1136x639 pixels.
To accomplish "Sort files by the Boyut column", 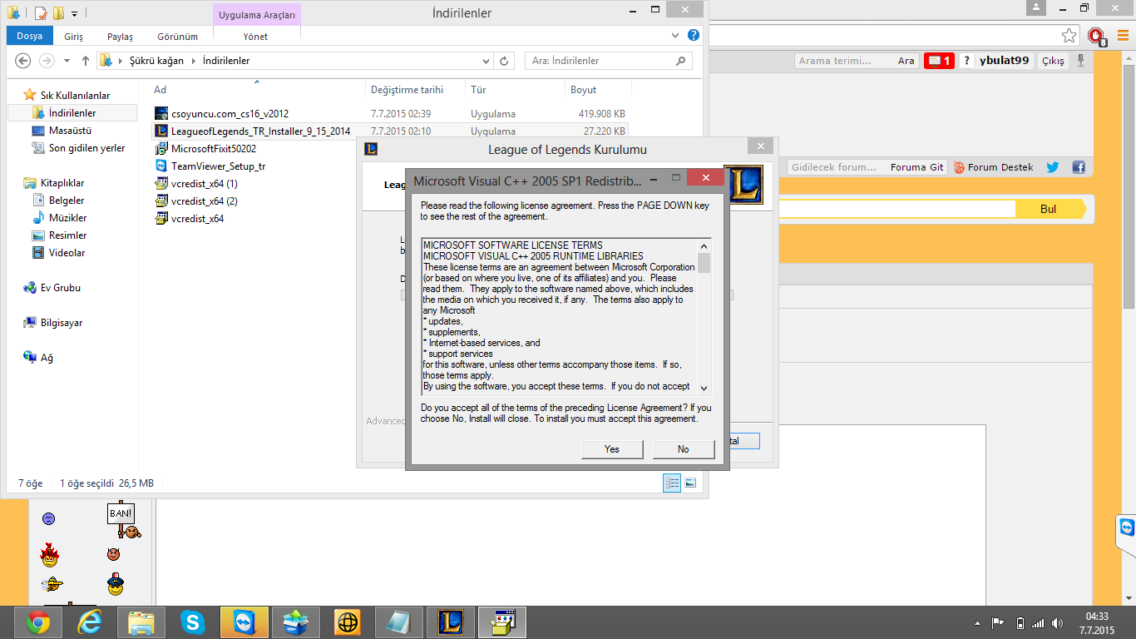I will 583,90.
